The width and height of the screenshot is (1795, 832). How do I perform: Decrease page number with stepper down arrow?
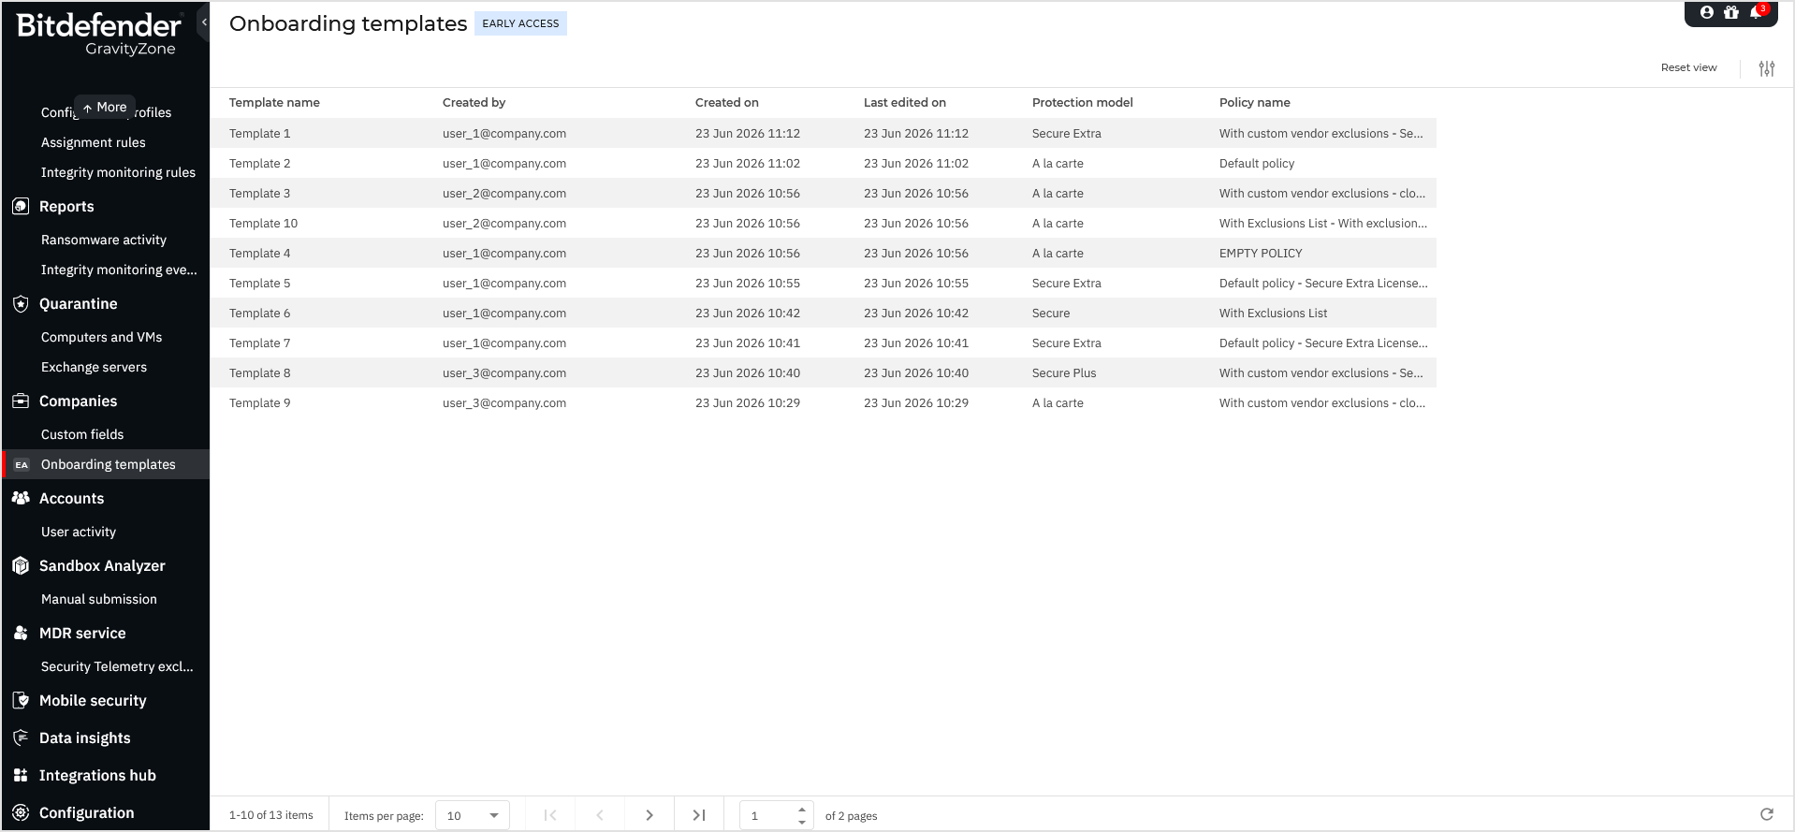802,822
